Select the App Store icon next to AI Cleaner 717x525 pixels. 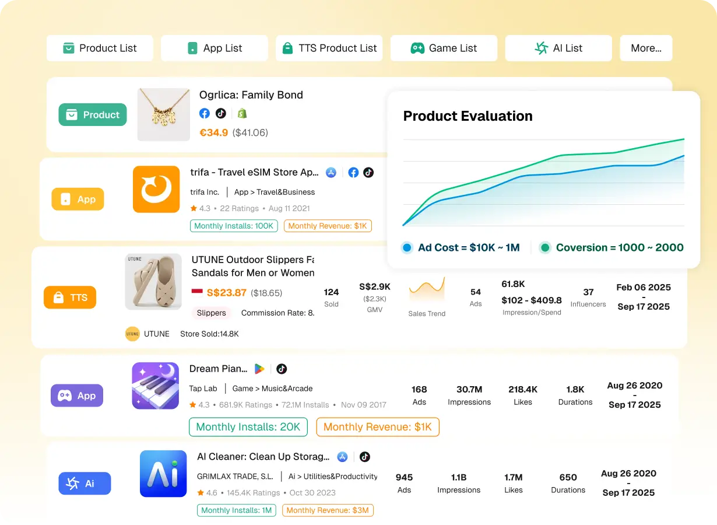343,457
